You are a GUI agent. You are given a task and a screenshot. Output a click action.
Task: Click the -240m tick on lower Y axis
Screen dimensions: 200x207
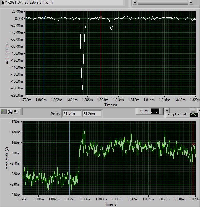[x=15, y=195]
